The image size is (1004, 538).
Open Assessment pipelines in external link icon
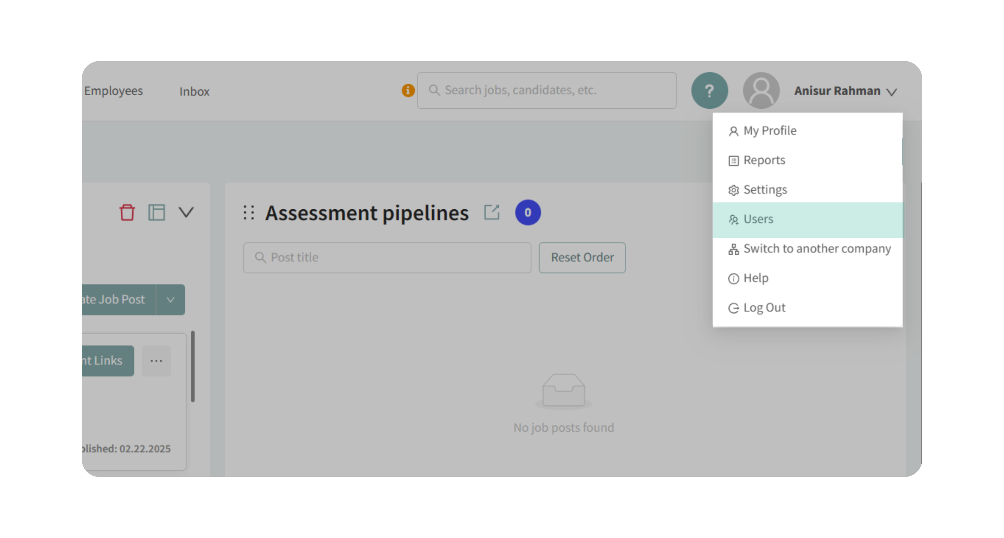(x=492, y=213)
